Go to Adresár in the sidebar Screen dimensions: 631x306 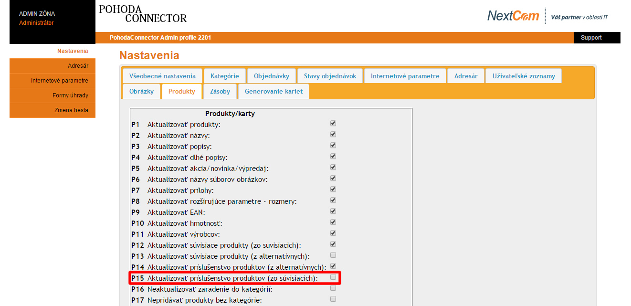(x=53, y=66)
